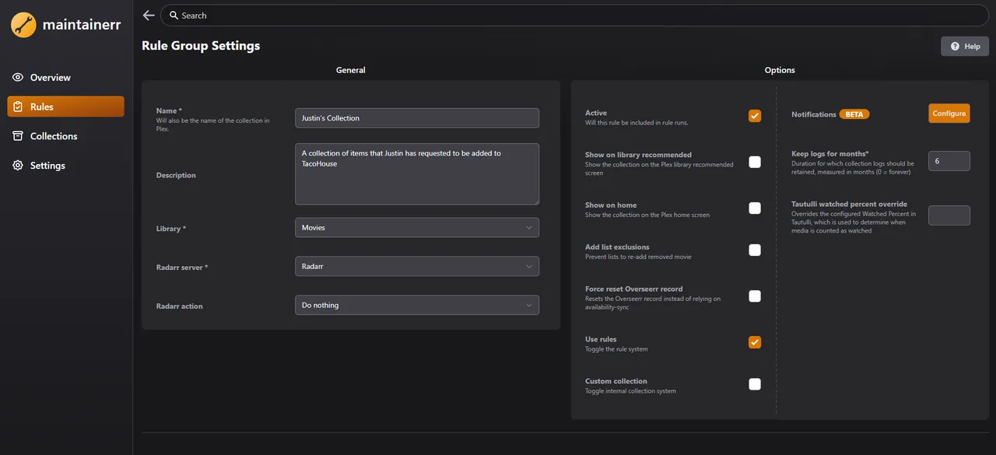This screenshot has height=455, width=996.
Task: Click the Help button
Action: point(964,46)
